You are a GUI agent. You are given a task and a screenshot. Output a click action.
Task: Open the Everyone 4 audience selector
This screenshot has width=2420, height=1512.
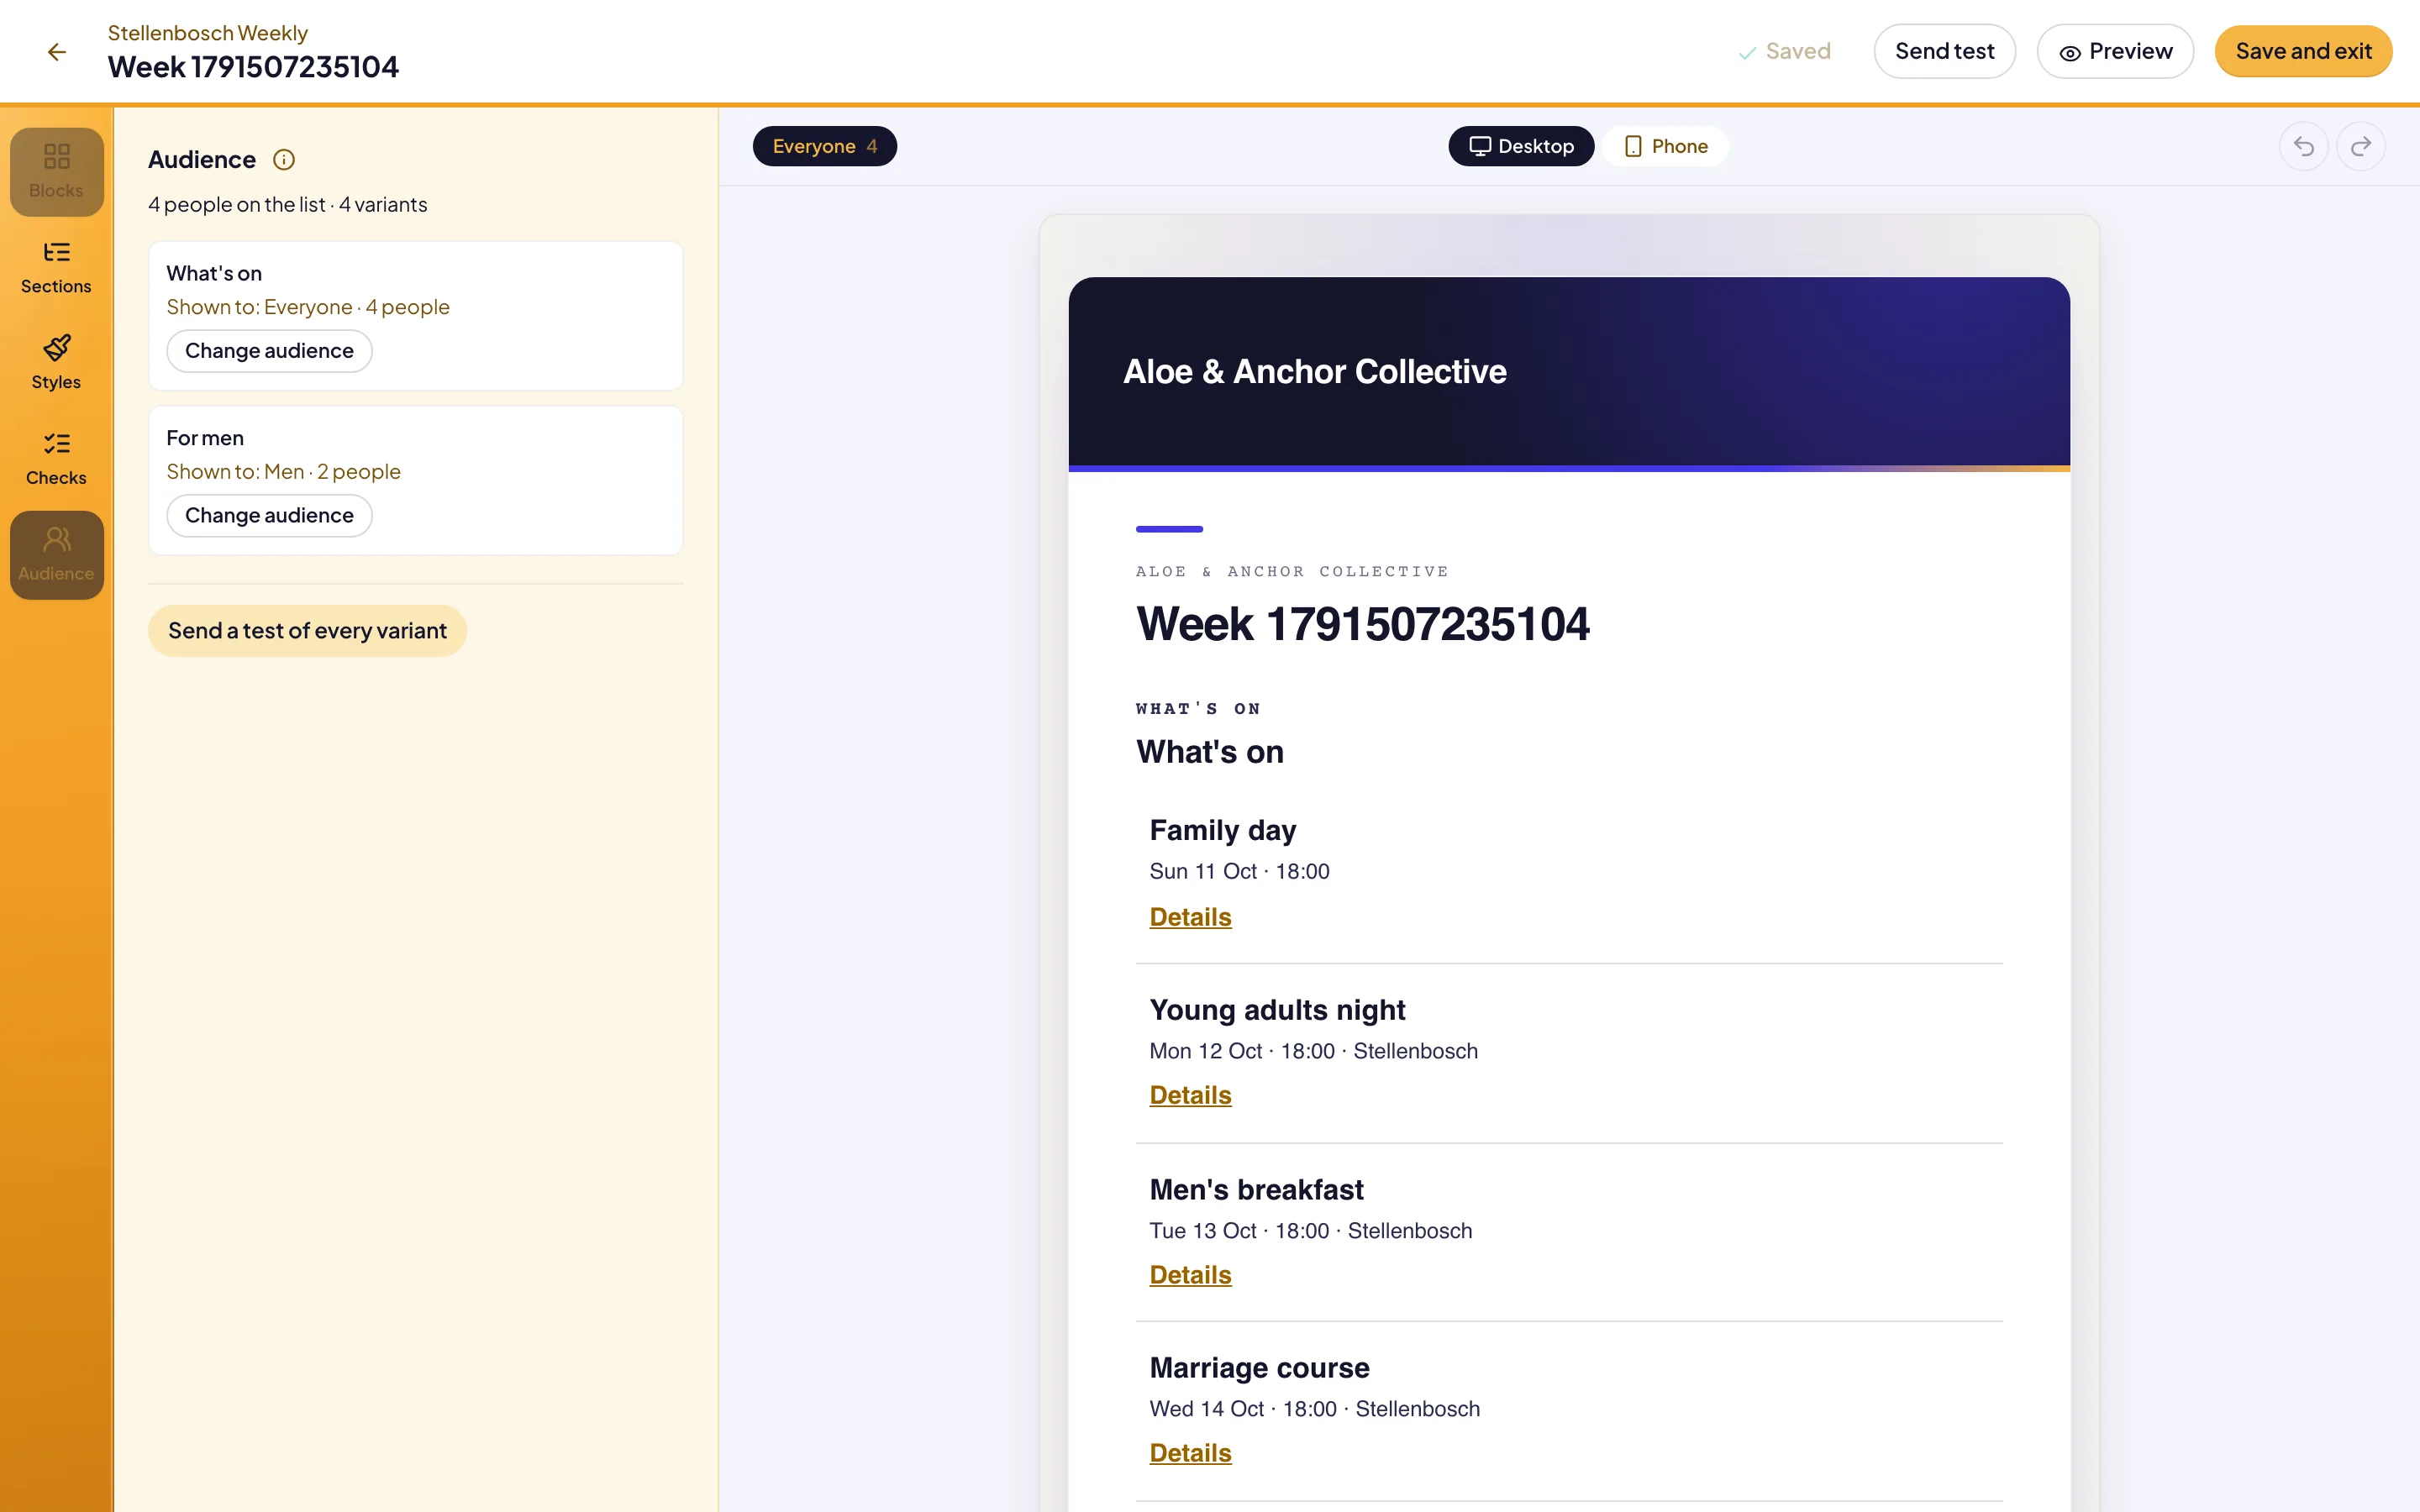click(x=824, y=146)
